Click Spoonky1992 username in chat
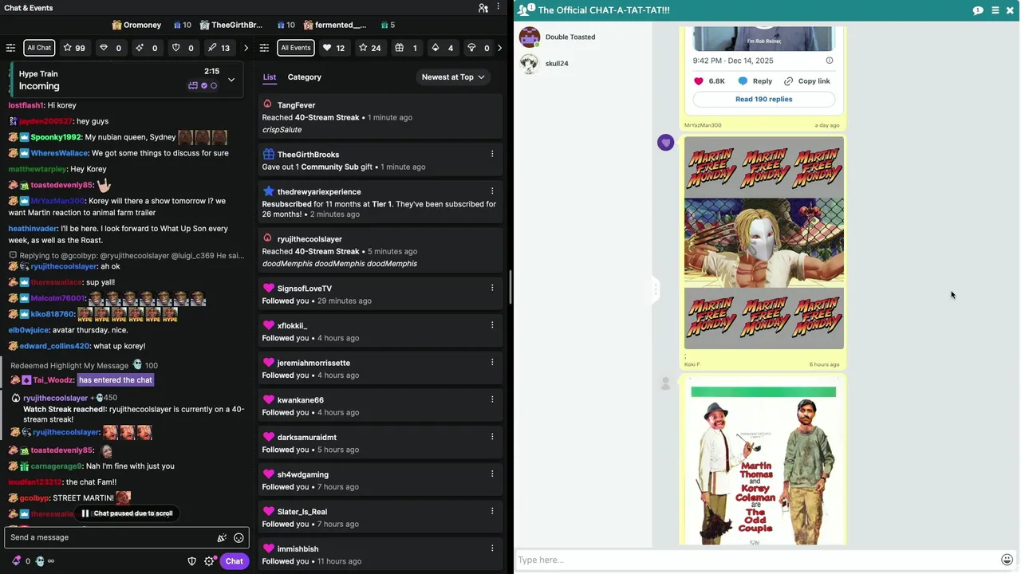This screenshot has height=574, width=1021. pyautogui.click(x=56, y=137)
